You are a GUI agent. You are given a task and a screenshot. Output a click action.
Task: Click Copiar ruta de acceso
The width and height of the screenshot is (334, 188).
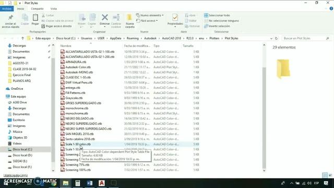57,21
